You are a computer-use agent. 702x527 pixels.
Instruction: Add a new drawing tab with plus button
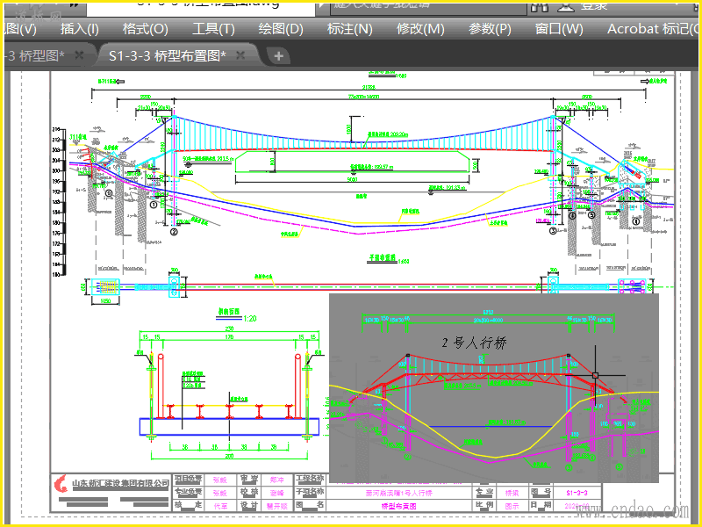(x=278, y=56)
